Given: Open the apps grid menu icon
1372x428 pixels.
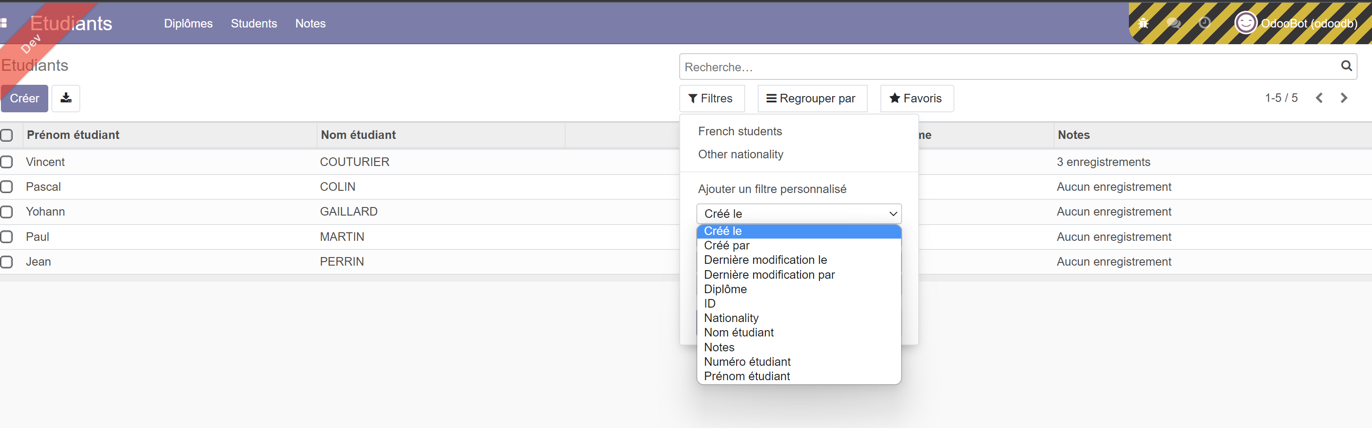Looking at the screenshot, I should click(4, 23).
